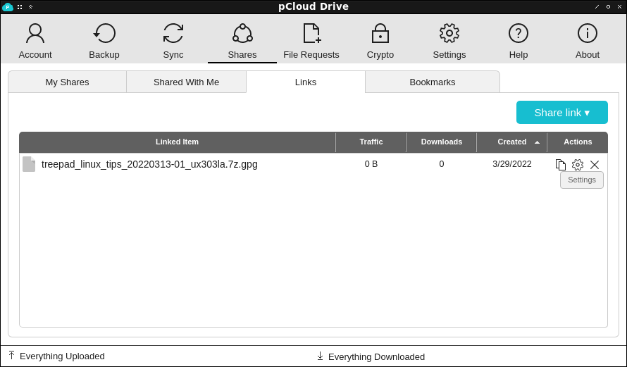Click the Actions column header
Image resolution: width=627 pixels, height=367 pixels.
pyautogui.click(x=578, y=142)
